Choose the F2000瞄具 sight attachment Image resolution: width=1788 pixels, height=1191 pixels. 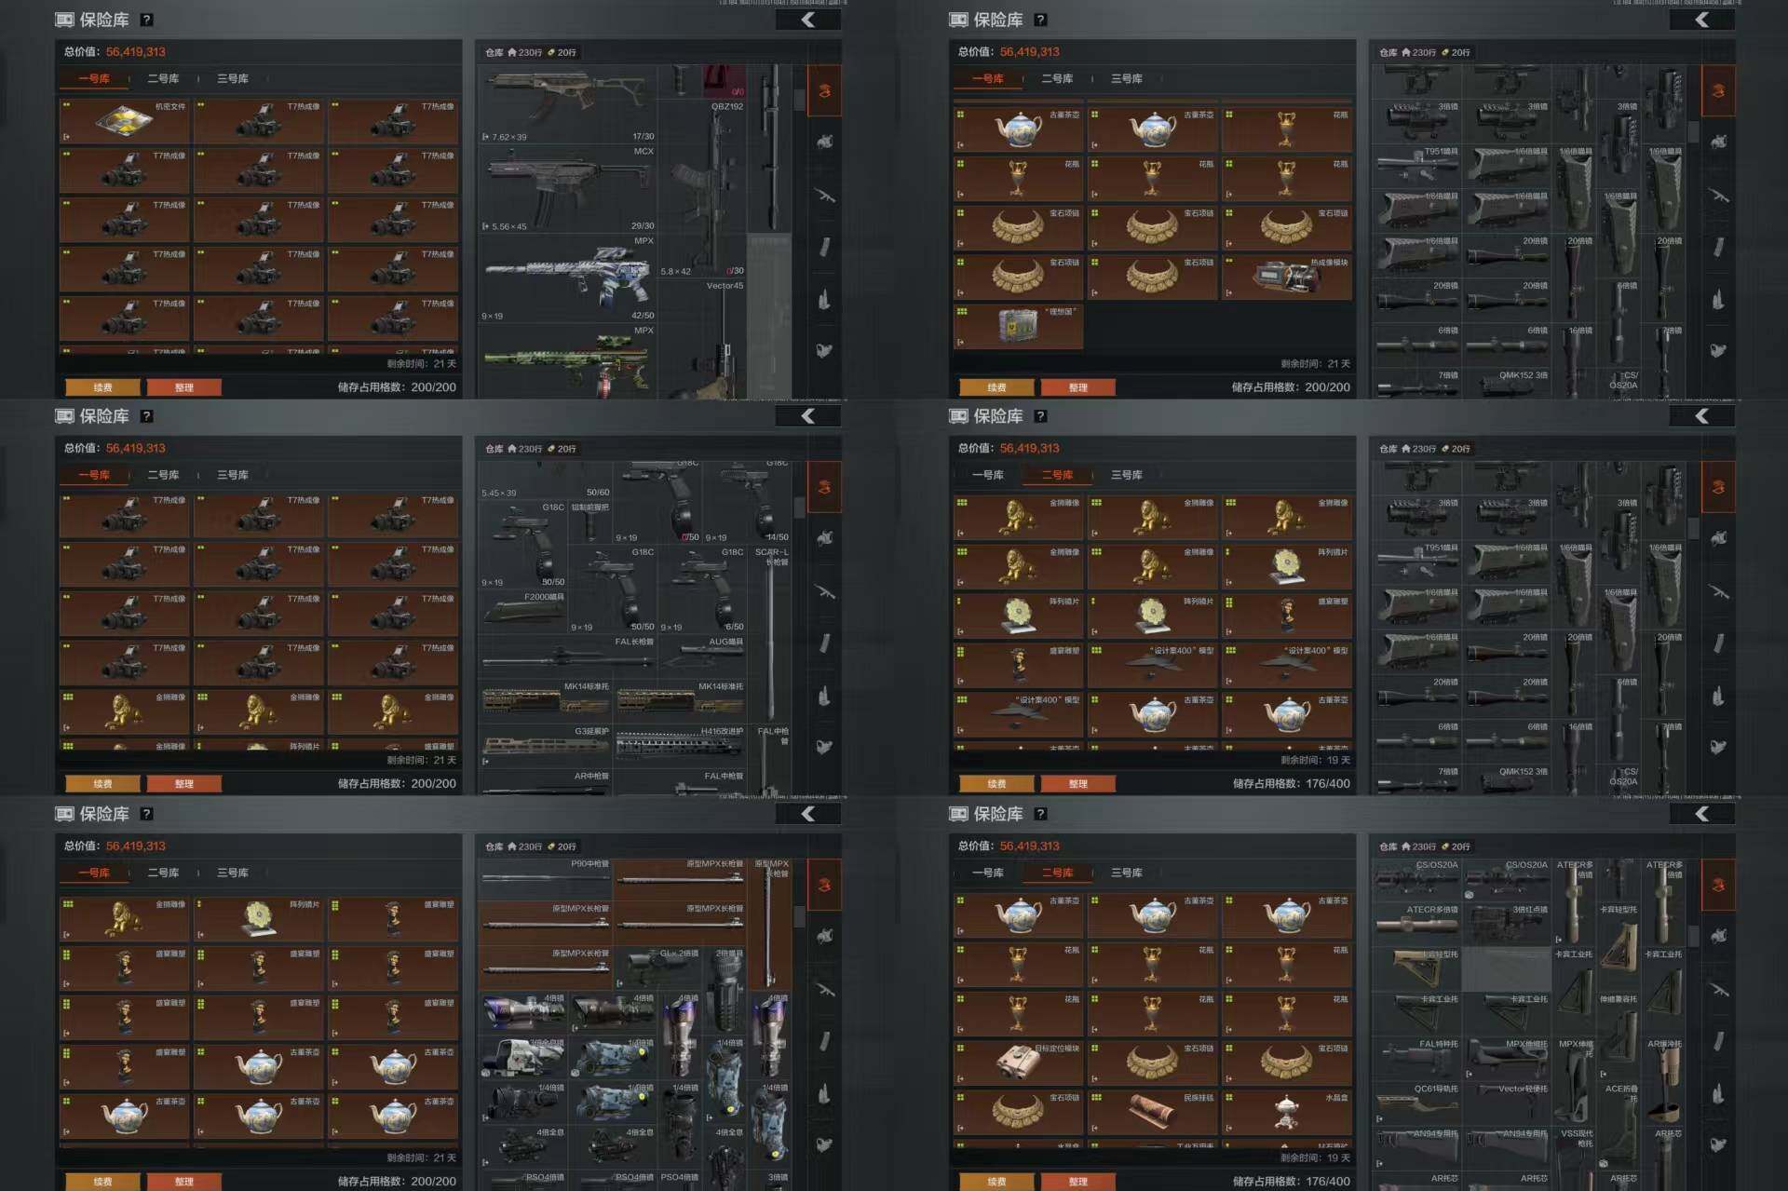523,610
